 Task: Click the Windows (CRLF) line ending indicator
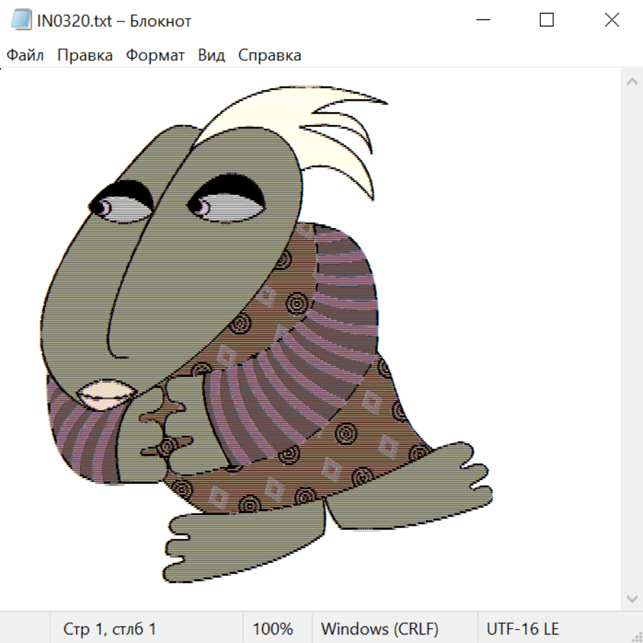point(379,629)
